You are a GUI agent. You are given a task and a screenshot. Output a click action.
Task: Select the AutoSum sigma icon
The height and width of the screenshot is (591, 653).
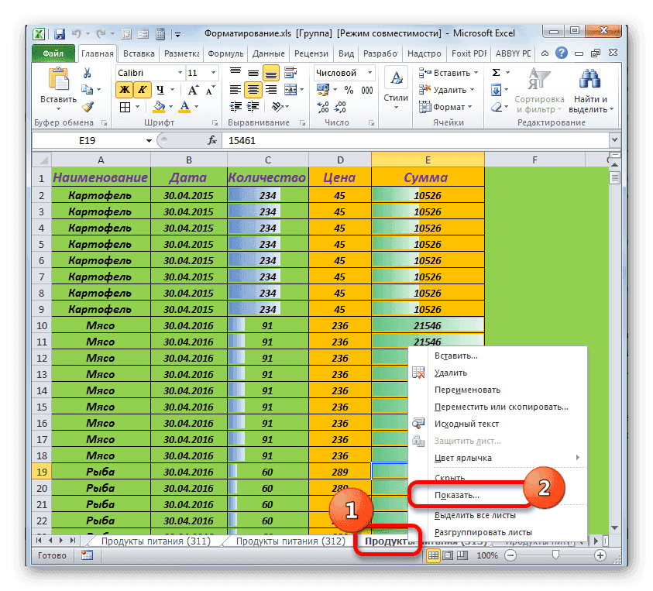[x=496, y=73]
